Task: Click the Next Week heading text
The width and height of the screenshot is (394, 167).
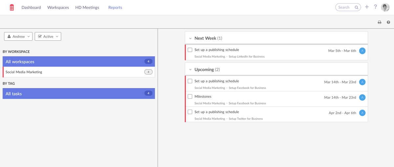Action: point(205,38)
